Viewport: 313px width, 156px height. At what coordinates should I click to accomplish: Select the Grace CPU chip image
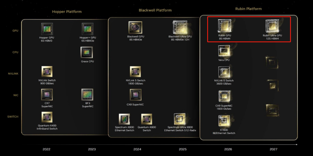87,53
